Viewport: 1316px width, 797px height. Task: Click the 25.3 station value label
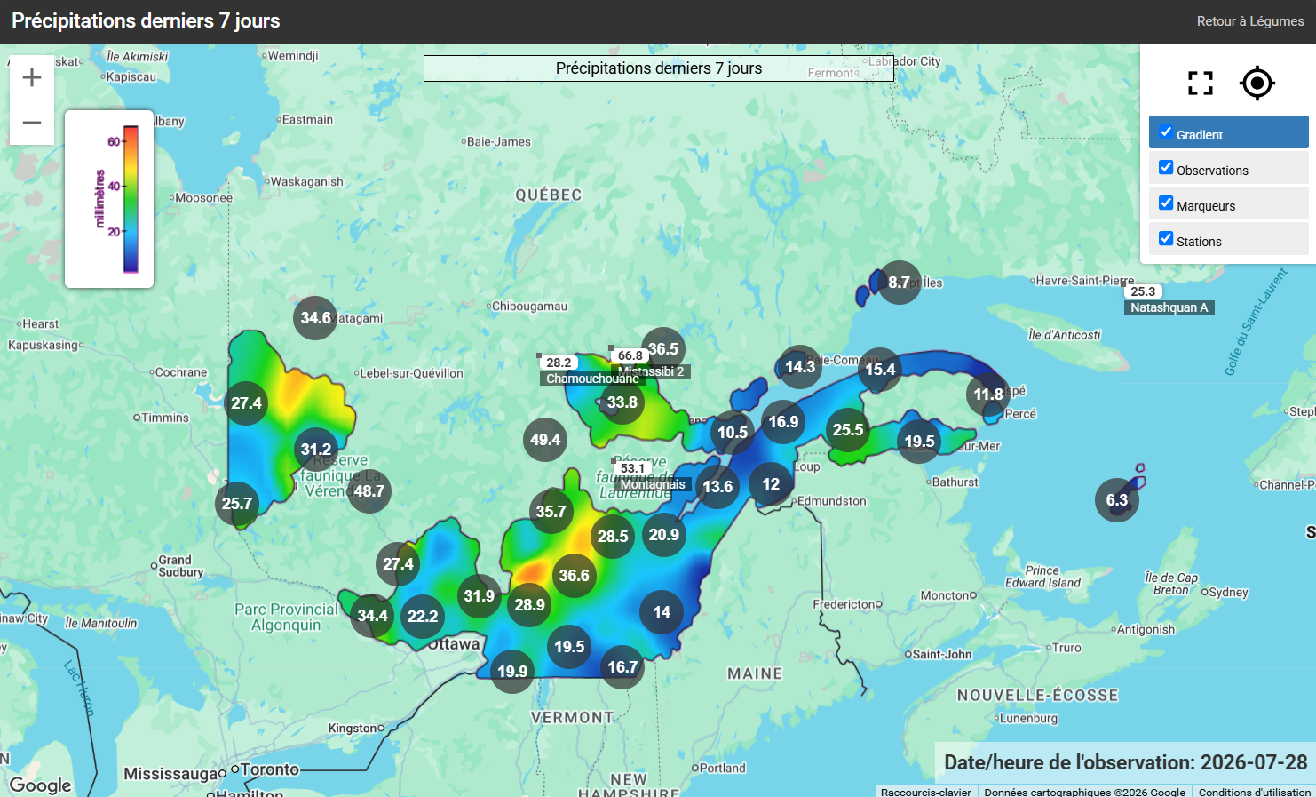click(x=1143, y=291)
